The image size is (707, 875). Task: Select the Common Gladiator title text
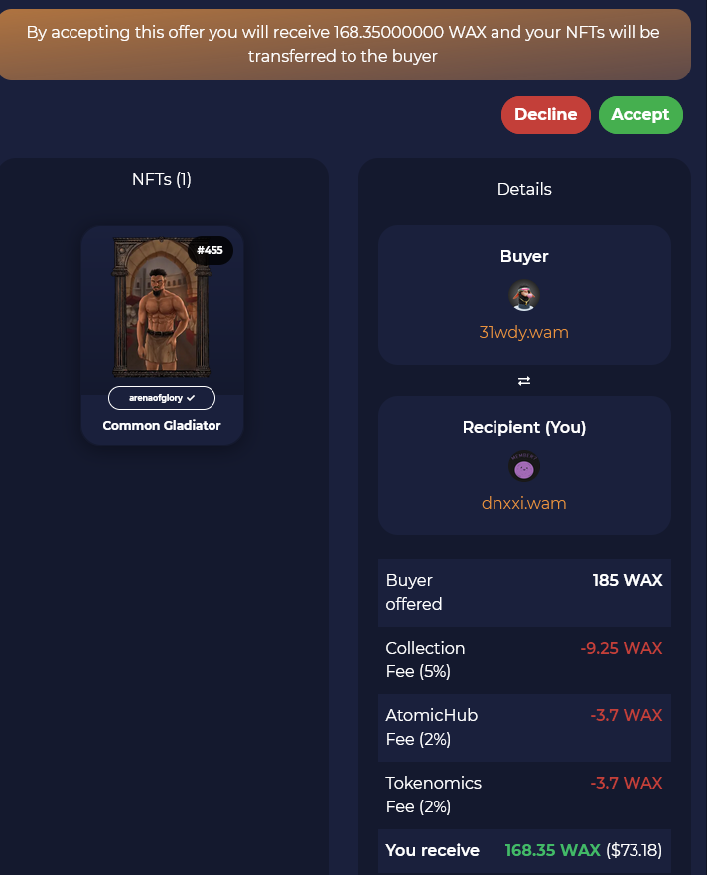point(161,426)
